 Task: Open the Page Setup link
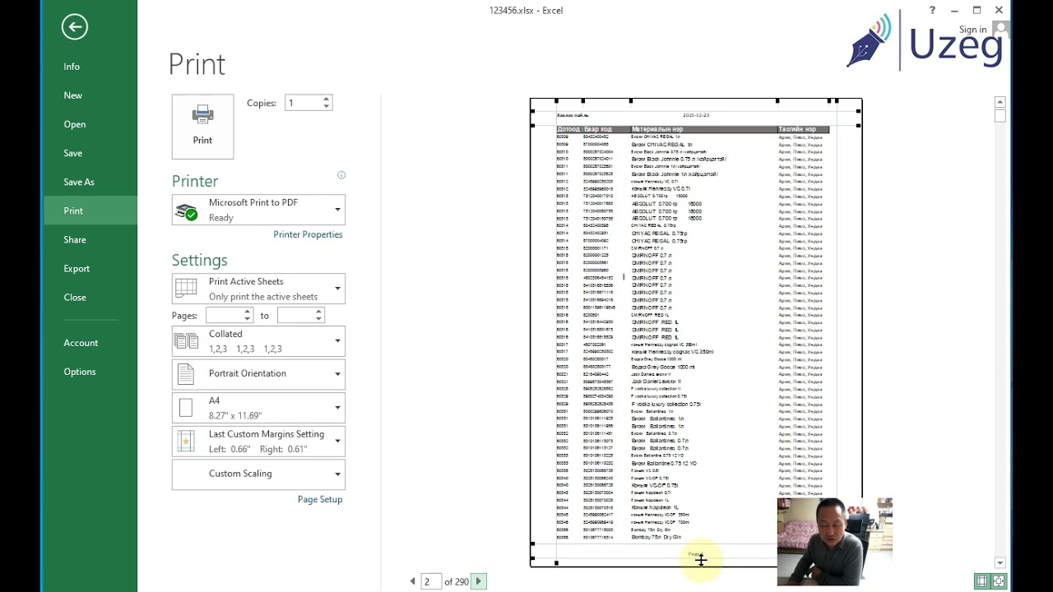(x=320, y=499)
